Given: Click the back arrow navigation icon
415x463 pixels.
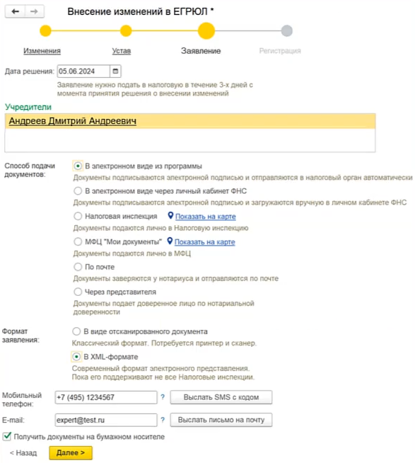Looking at the screenshot, I should [16, 11].
